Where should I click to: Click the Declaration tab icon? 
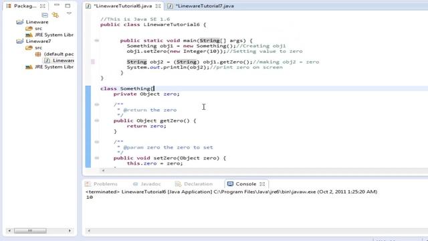click(178, 184)
